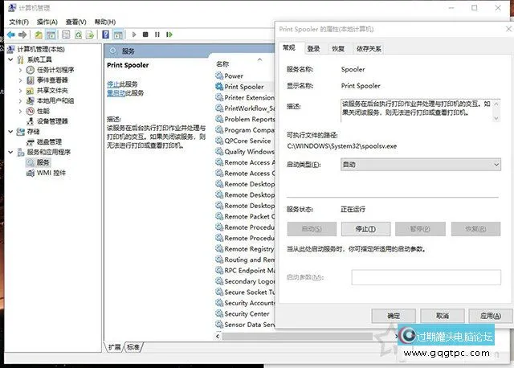Select 任务计划程序 in the tree
Screen dimensions: 514x368
point(55,70)
